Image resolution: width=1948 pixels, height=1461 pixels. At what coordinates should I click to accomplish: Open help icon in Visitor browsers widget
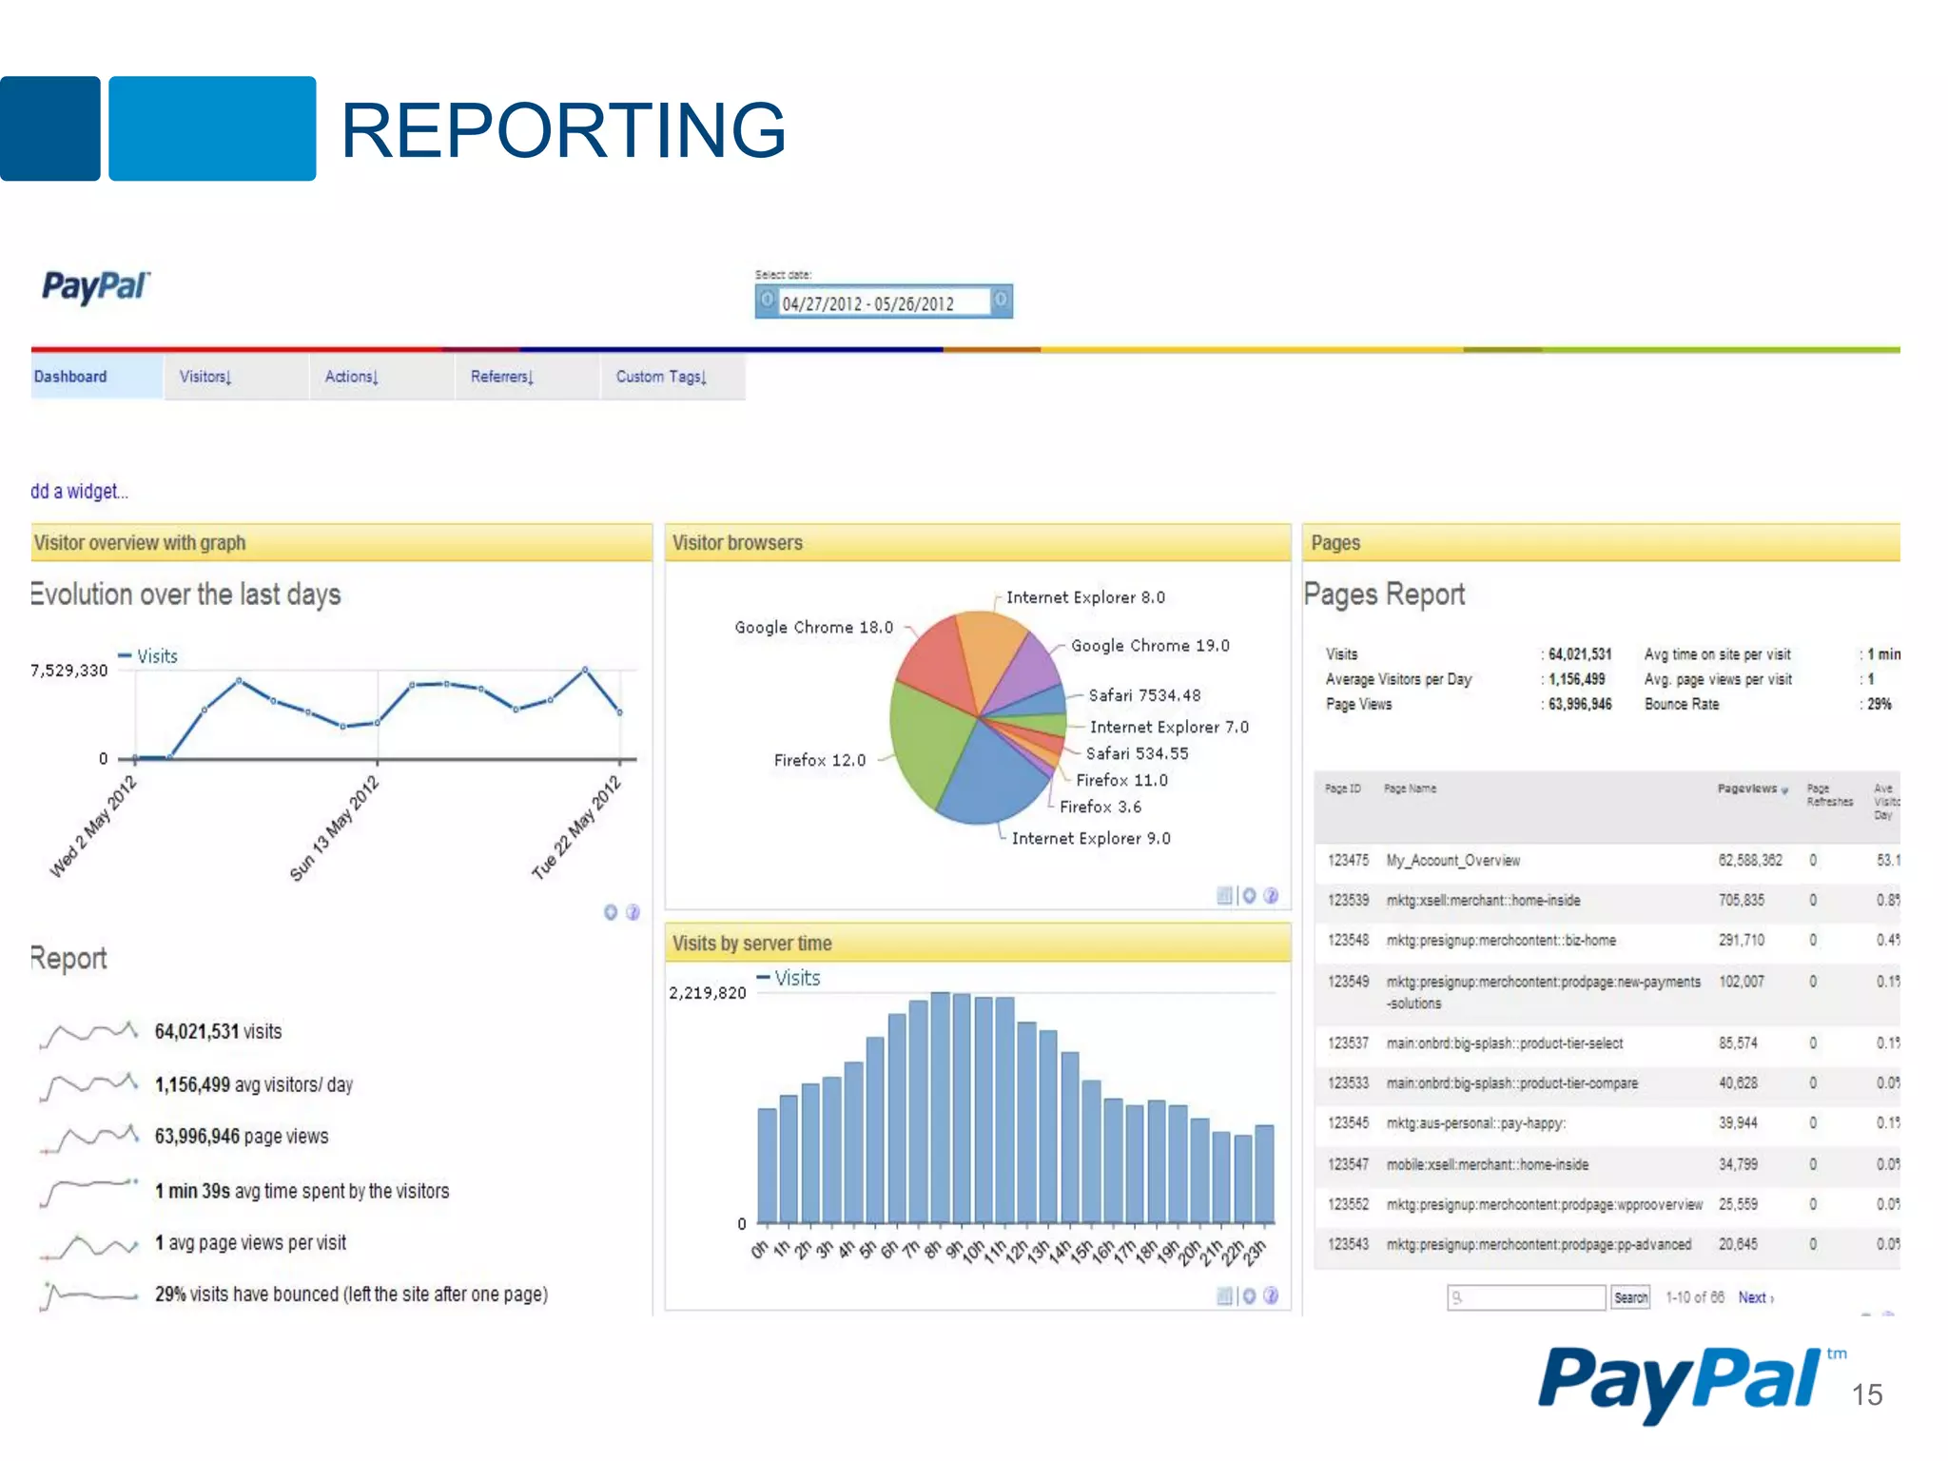tap(1271, 895)
